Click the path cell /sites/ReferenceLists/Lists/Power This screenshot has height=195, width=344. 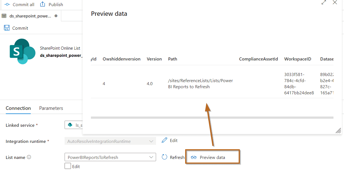pyautogui.click(x=200, y=83)
